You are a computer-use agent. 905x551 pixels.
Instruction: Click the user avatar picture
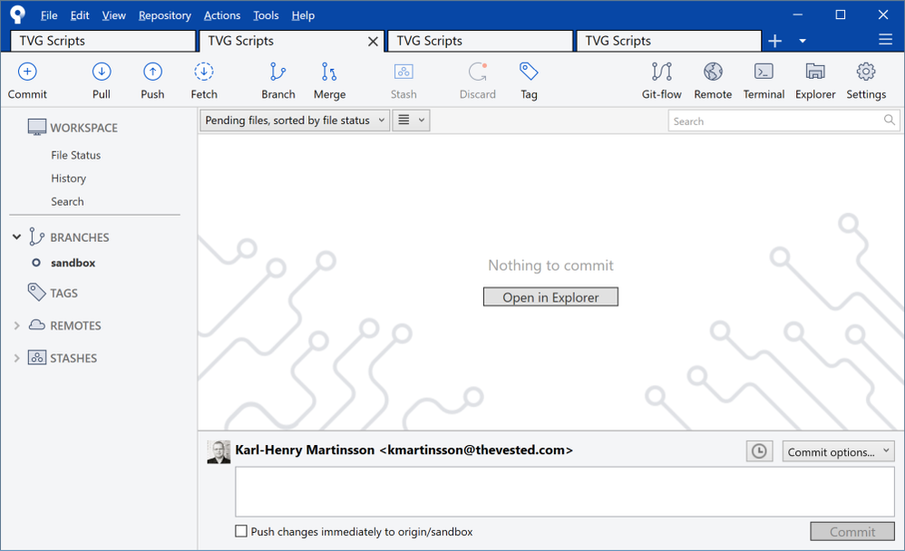click(x=219, y=452)
